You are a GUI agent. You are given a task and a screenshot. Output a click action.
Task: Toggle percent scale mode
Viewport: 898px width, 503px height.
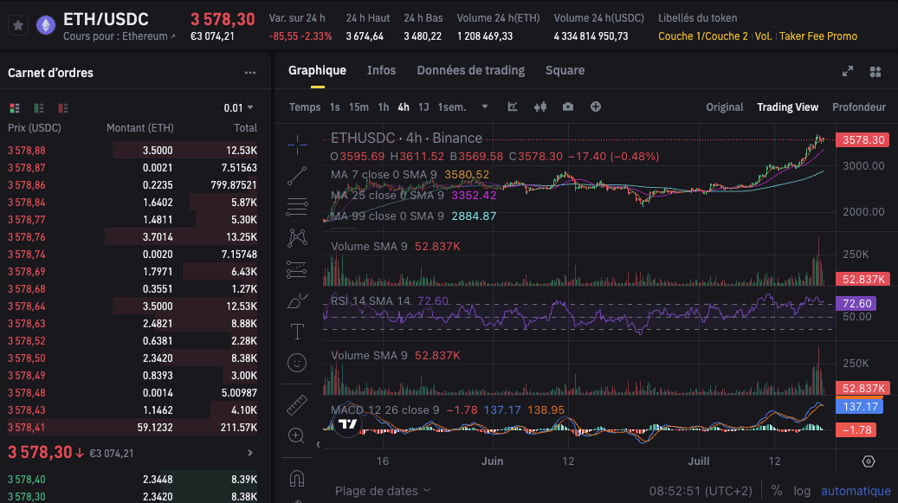pos(777,491)
